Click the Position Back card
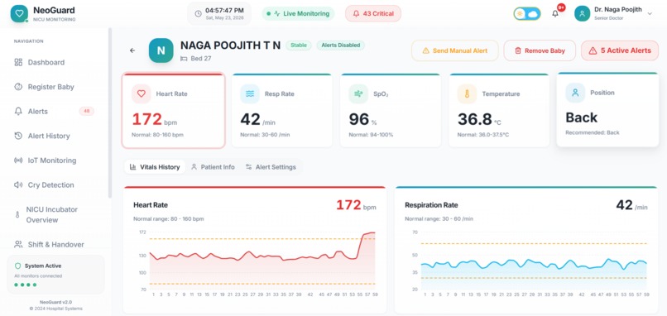 coord(608,110)
